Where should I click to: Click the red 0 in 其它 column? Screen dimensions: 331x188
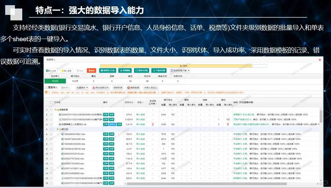[x=228, y=124]
